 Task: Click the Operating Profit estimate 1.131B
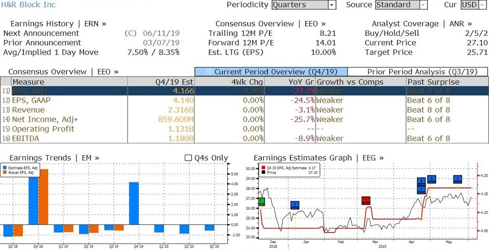181,129
